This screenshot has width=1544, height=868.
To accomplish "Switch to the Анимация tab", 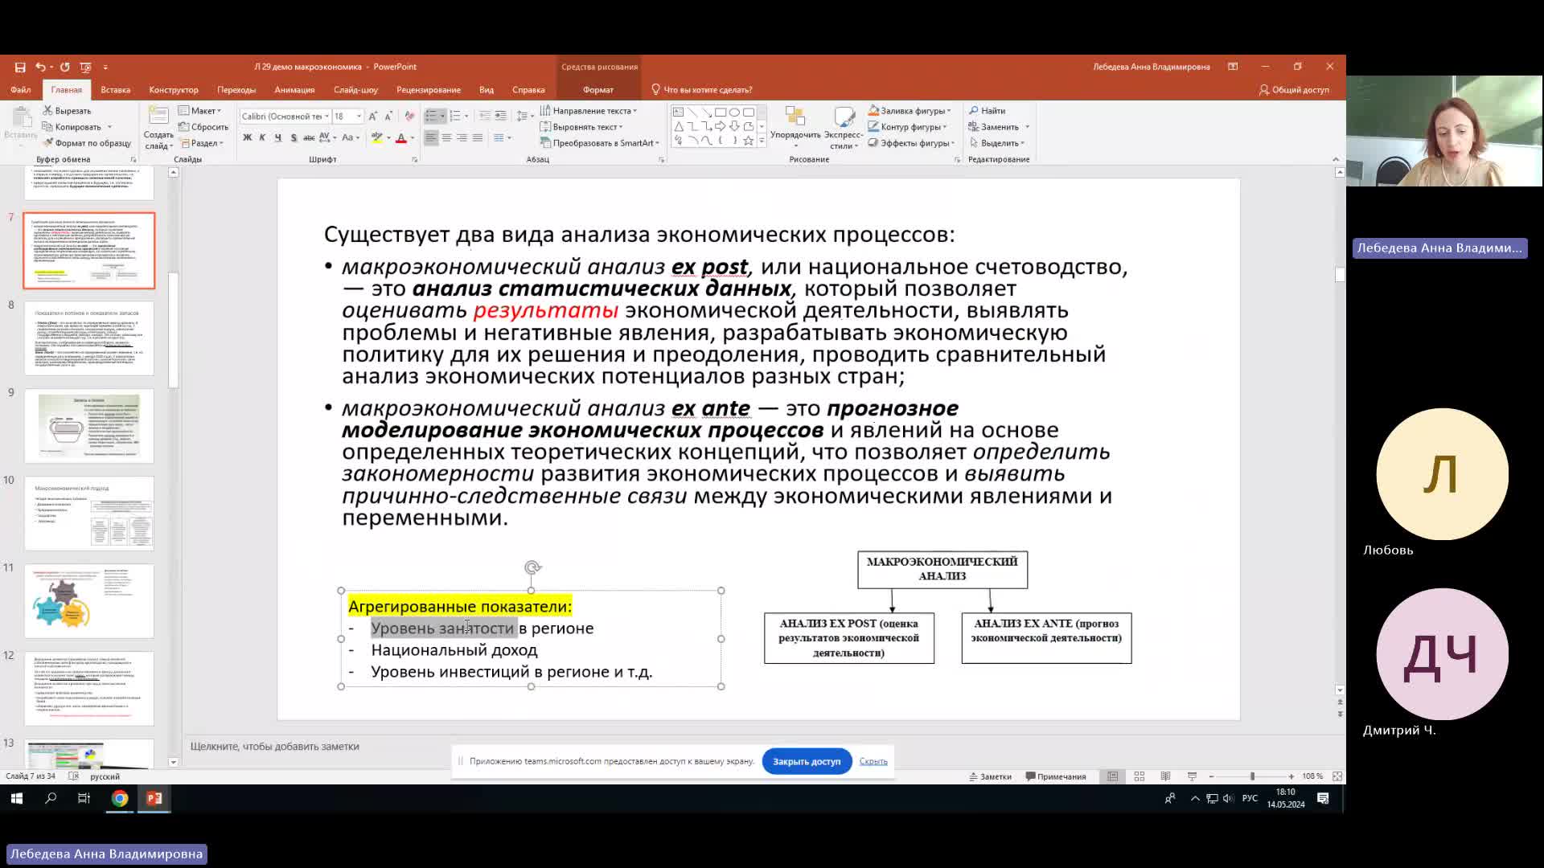I will 294,90.
